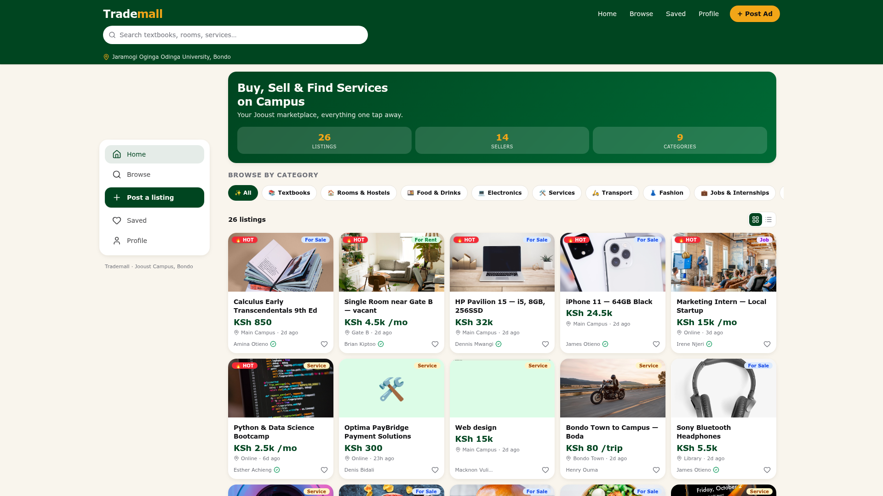Click the location pin icon in header
Image resolution: width=883 pixels, height=496 pixels.
(106, 57)
